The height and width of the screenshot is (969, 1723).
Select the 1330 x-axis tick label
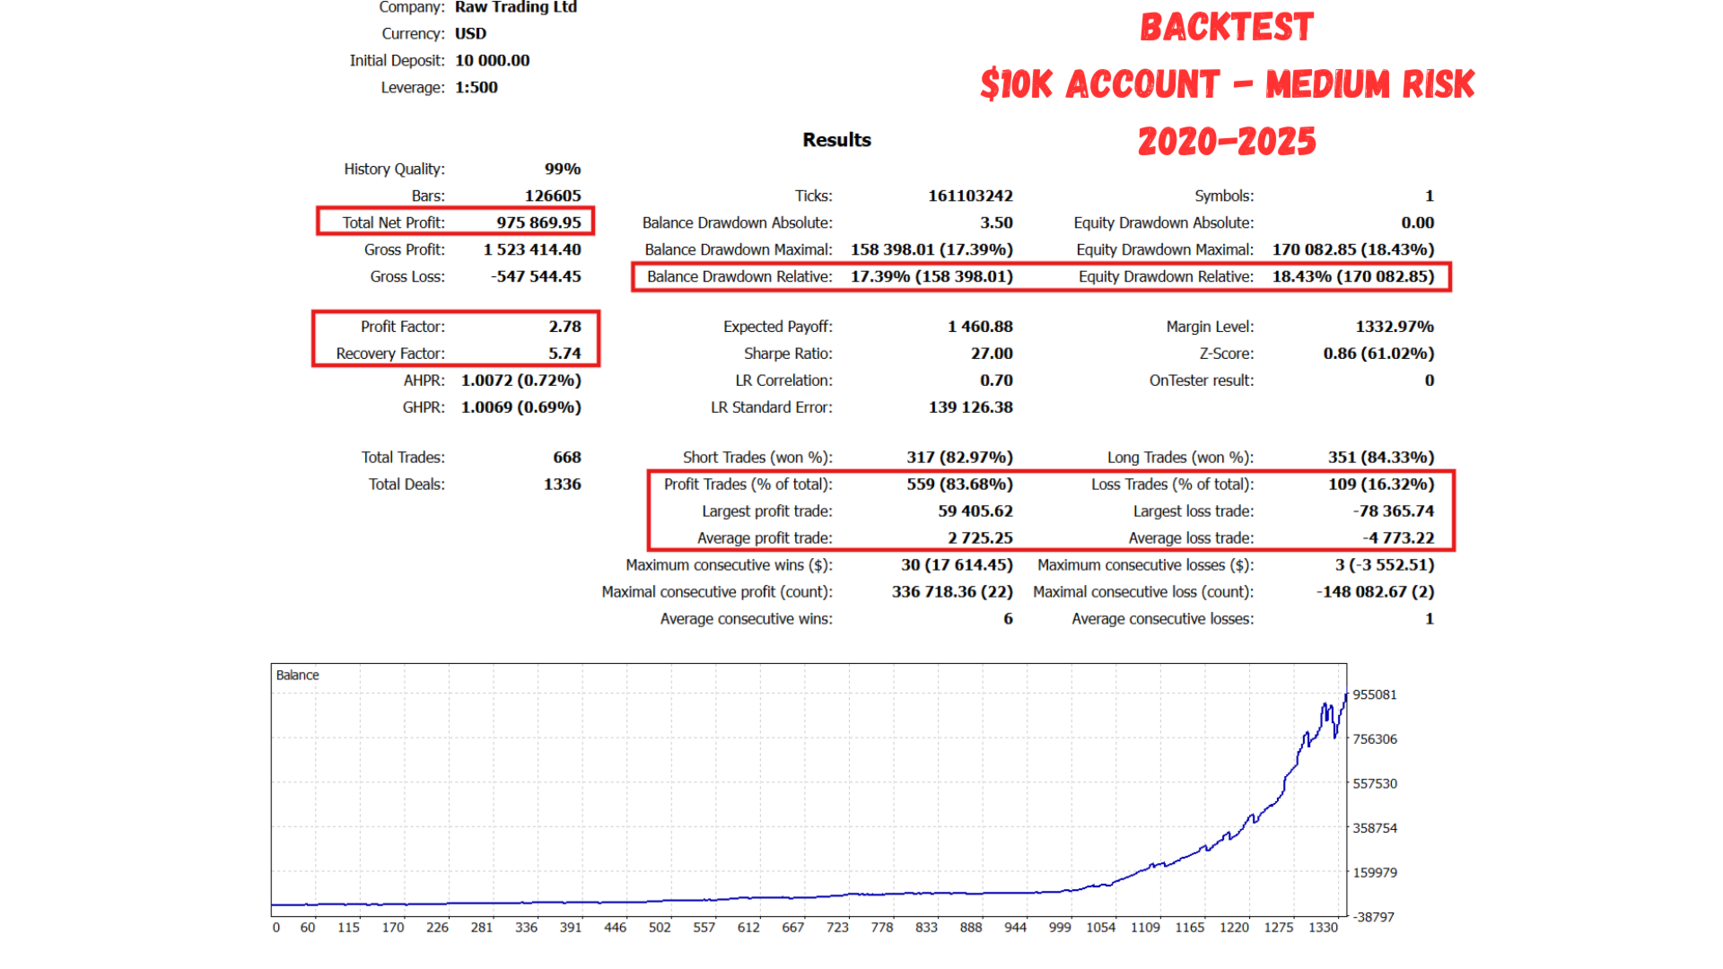(1323, 928)
